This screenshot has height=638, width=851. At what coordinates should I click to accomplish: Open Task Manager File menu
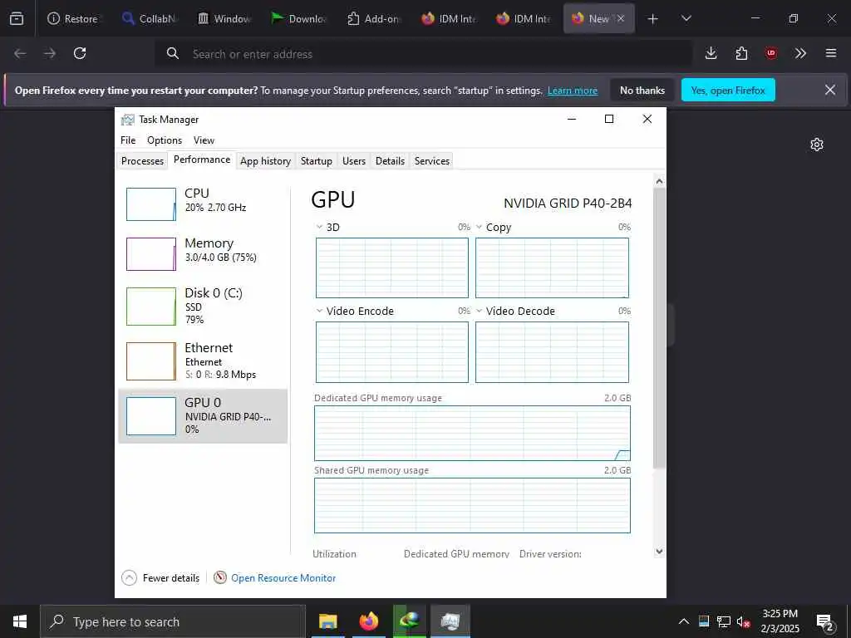coord(128,140)
